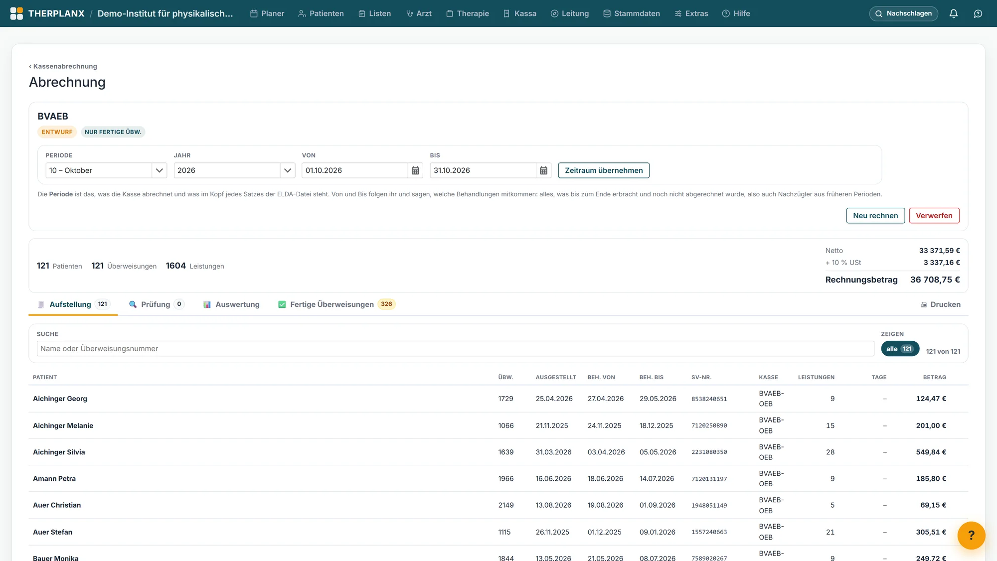Click the Zeitraum übernehmen button
This screenshot has width=997, height=561.
[604, 170]
